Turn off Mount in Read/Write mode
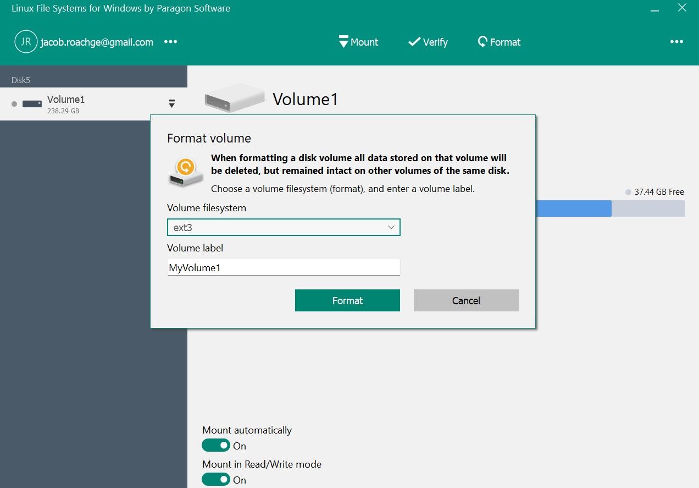Screen dimensions: 699x488 216,479
